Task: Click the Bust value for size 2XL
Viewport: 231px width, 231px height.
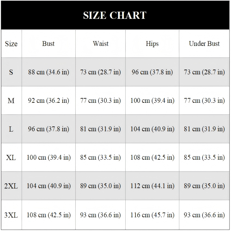Action: point(49,186)
